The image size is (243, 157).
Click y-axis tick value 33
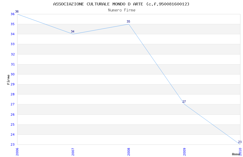pos(13,44)
